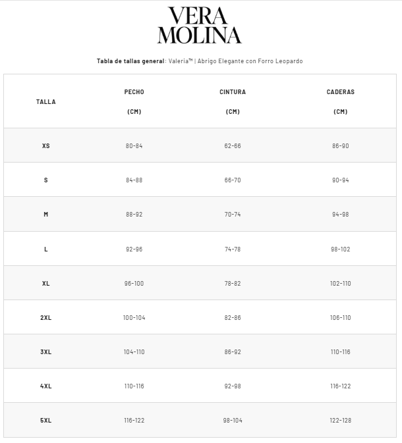Click the 100-104 chest cell for 2XL
402x443 pixels.
(134, 317)
